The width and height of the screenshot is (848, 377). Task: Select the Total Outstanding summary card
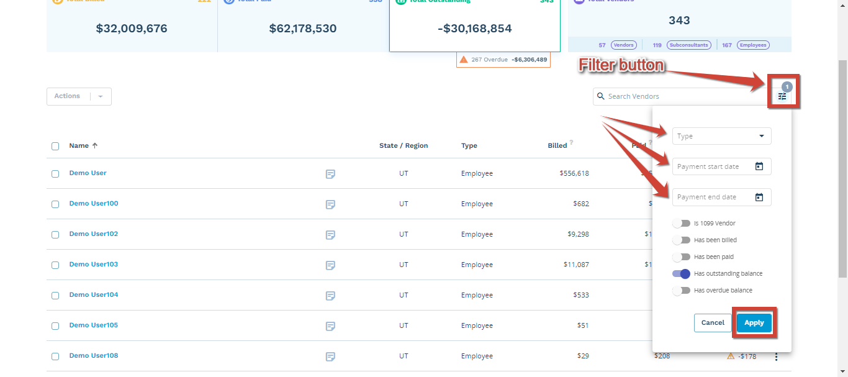click(474, 25)
